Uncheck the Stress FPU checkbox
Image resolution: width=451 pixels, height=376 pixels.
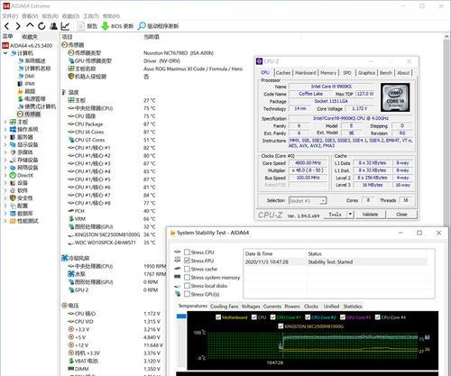coord(187,261)
